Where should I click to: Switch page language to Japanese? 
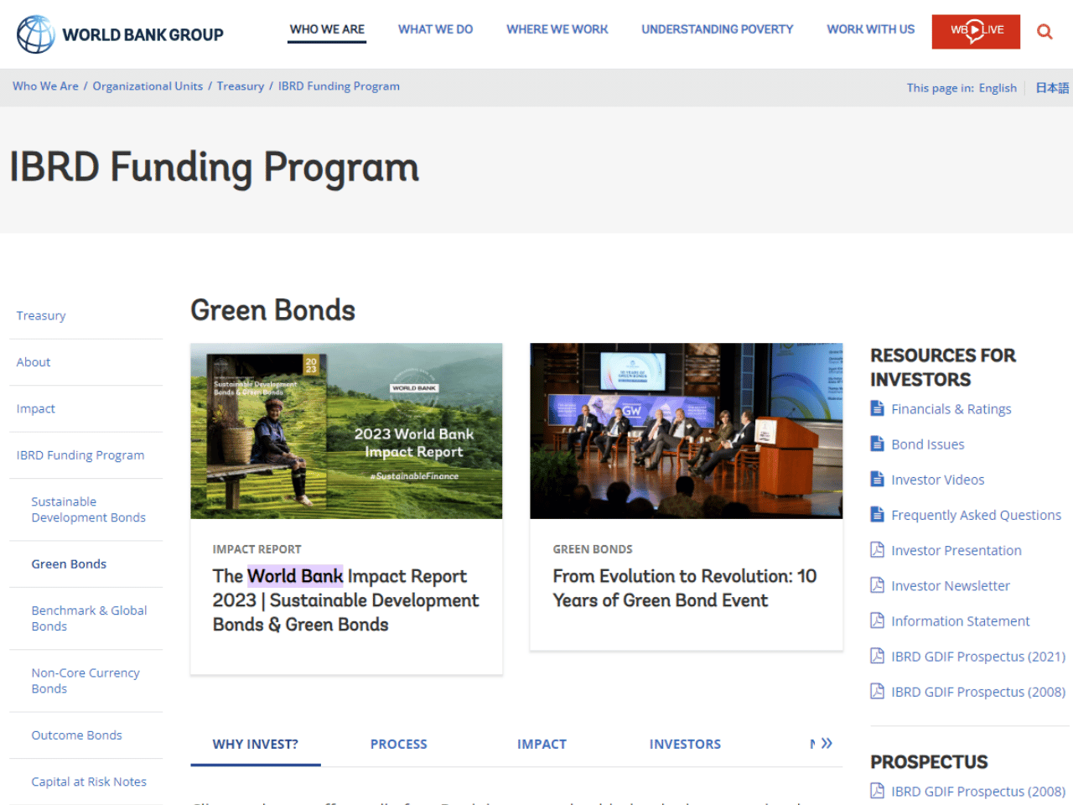tap(1052, 88)
